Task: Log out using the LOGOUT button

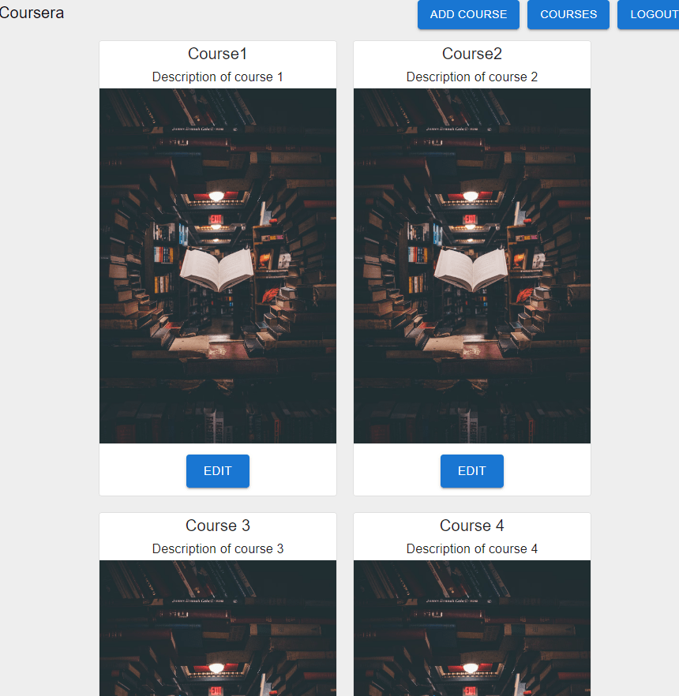Action: click(648, 14)
